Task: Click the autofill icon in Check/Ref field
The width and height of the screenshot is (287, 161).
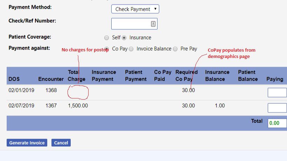Action: click(x=153, y=24)
